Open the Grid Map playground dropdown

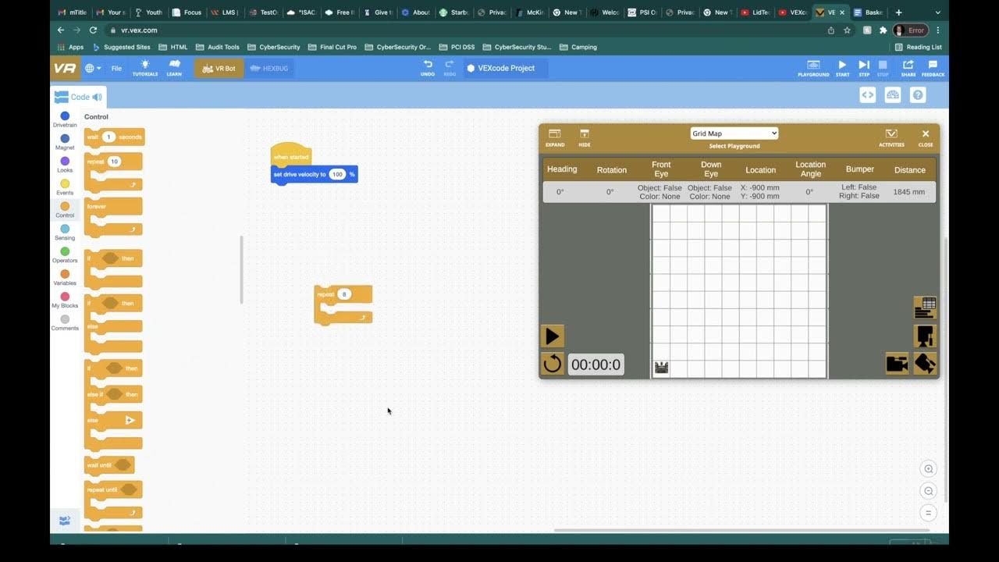point(734,133)
